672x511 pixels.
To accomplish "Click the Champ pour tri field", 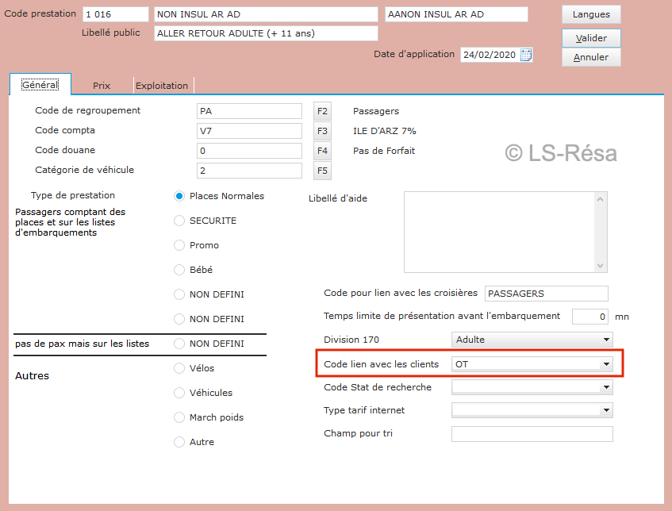I will 532,434.
